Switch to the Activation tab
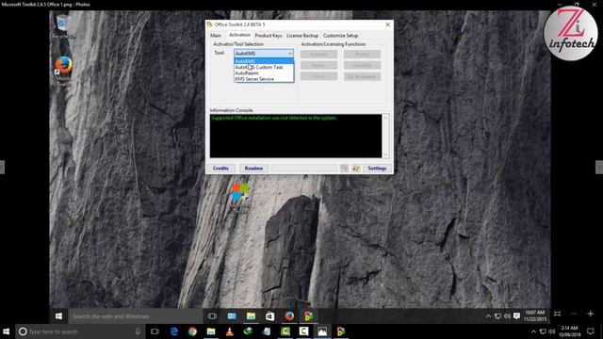 pyautogui.click(x=239, y=35)
